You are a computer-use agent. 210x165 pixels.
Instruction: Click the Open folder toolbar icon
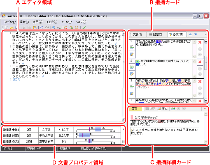[x=12, y=28]
